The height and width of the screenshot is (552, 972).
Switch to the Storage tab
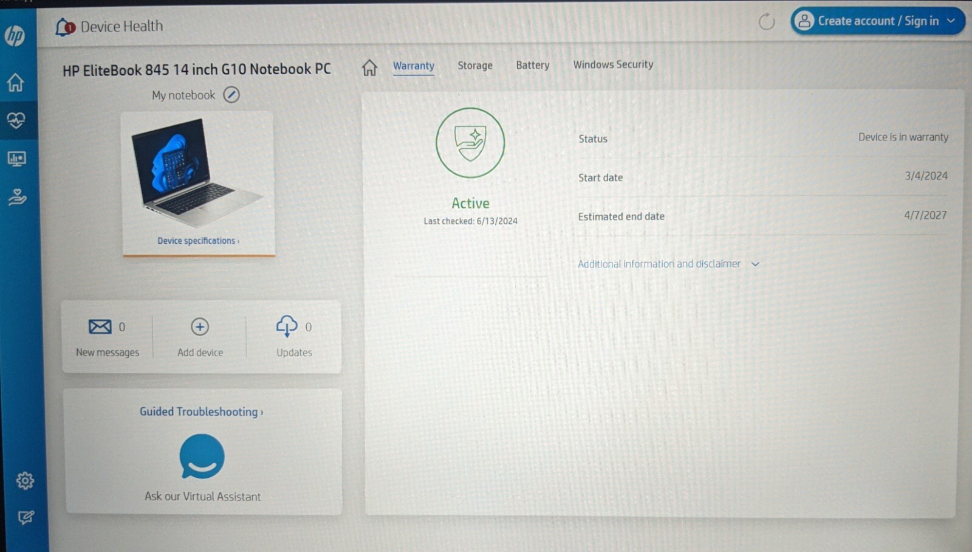coord(475,65)
